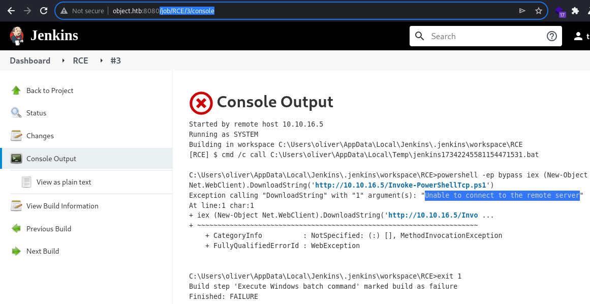Image resolution: width=590 pixels, height=304 pixels.
Task: Click the Invoke-PowerShellTcp.ps1 URL link
Action: click(x=400, y=185)
